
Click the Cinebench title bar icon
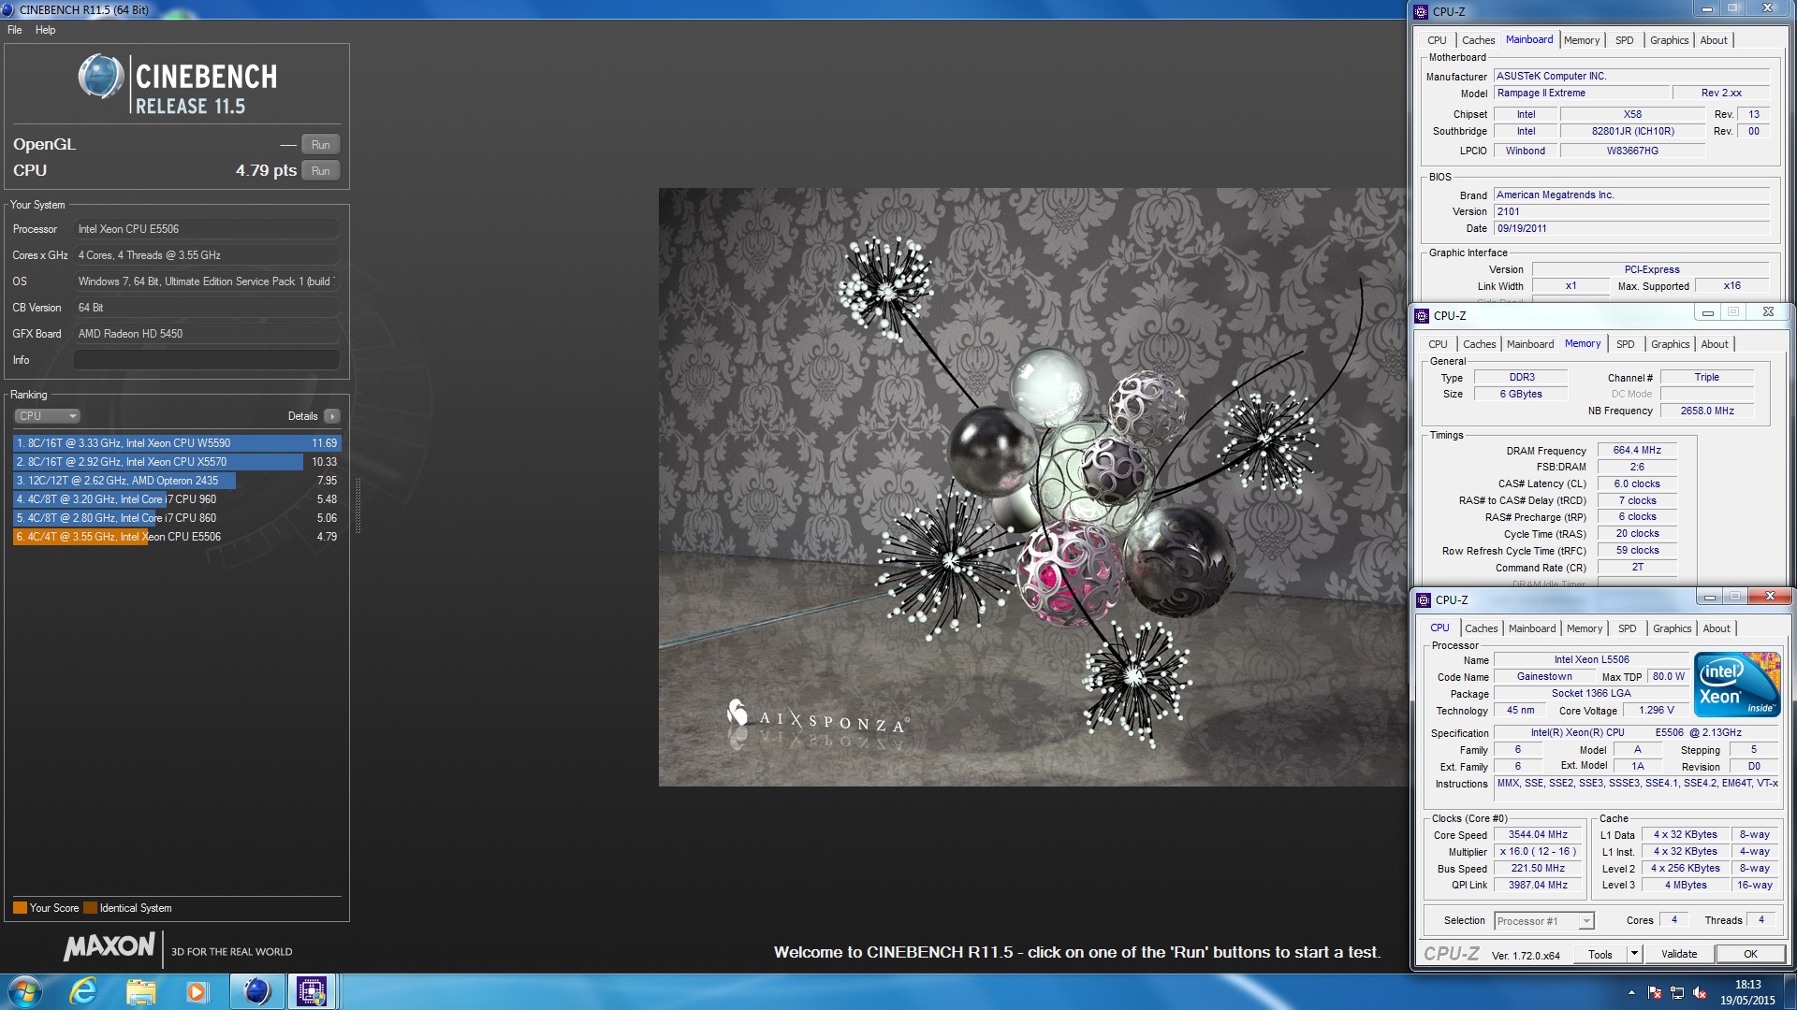coord(8,9)
